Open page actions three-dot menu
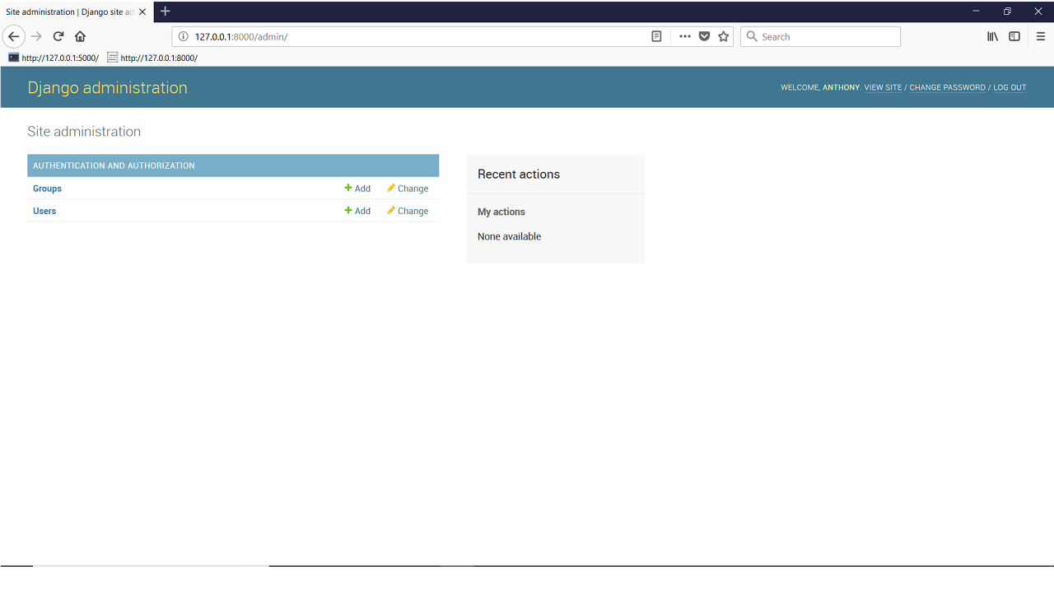The width and height of the screenshot is (1054, 593). click(x=685, y=36)
